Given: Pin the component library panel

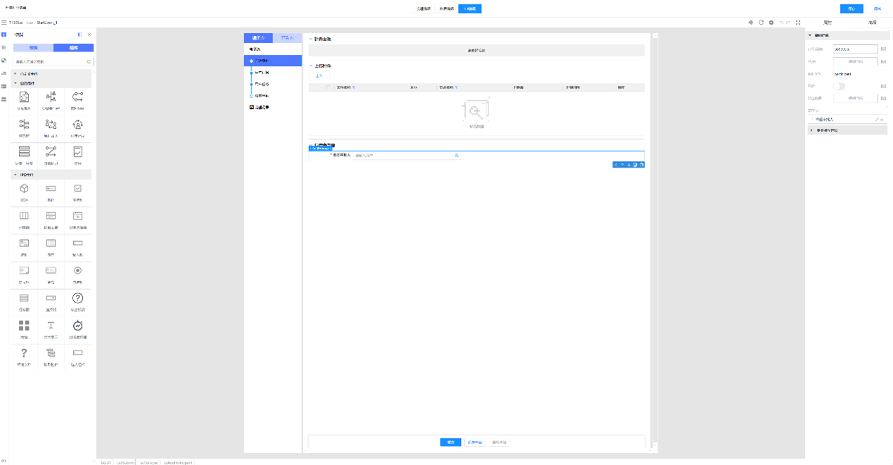Looking at the screenshot, I should coord(80,34).
